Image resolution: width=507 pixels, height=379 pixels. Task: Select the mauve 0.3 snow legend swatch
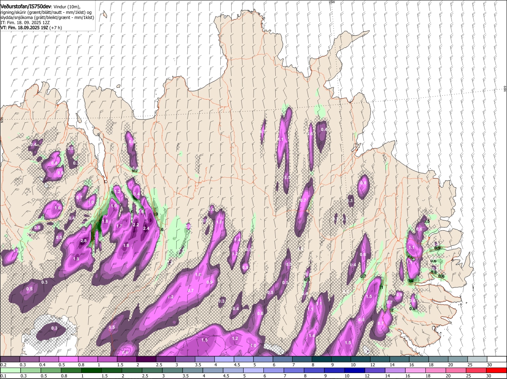(x=30, y=359)
